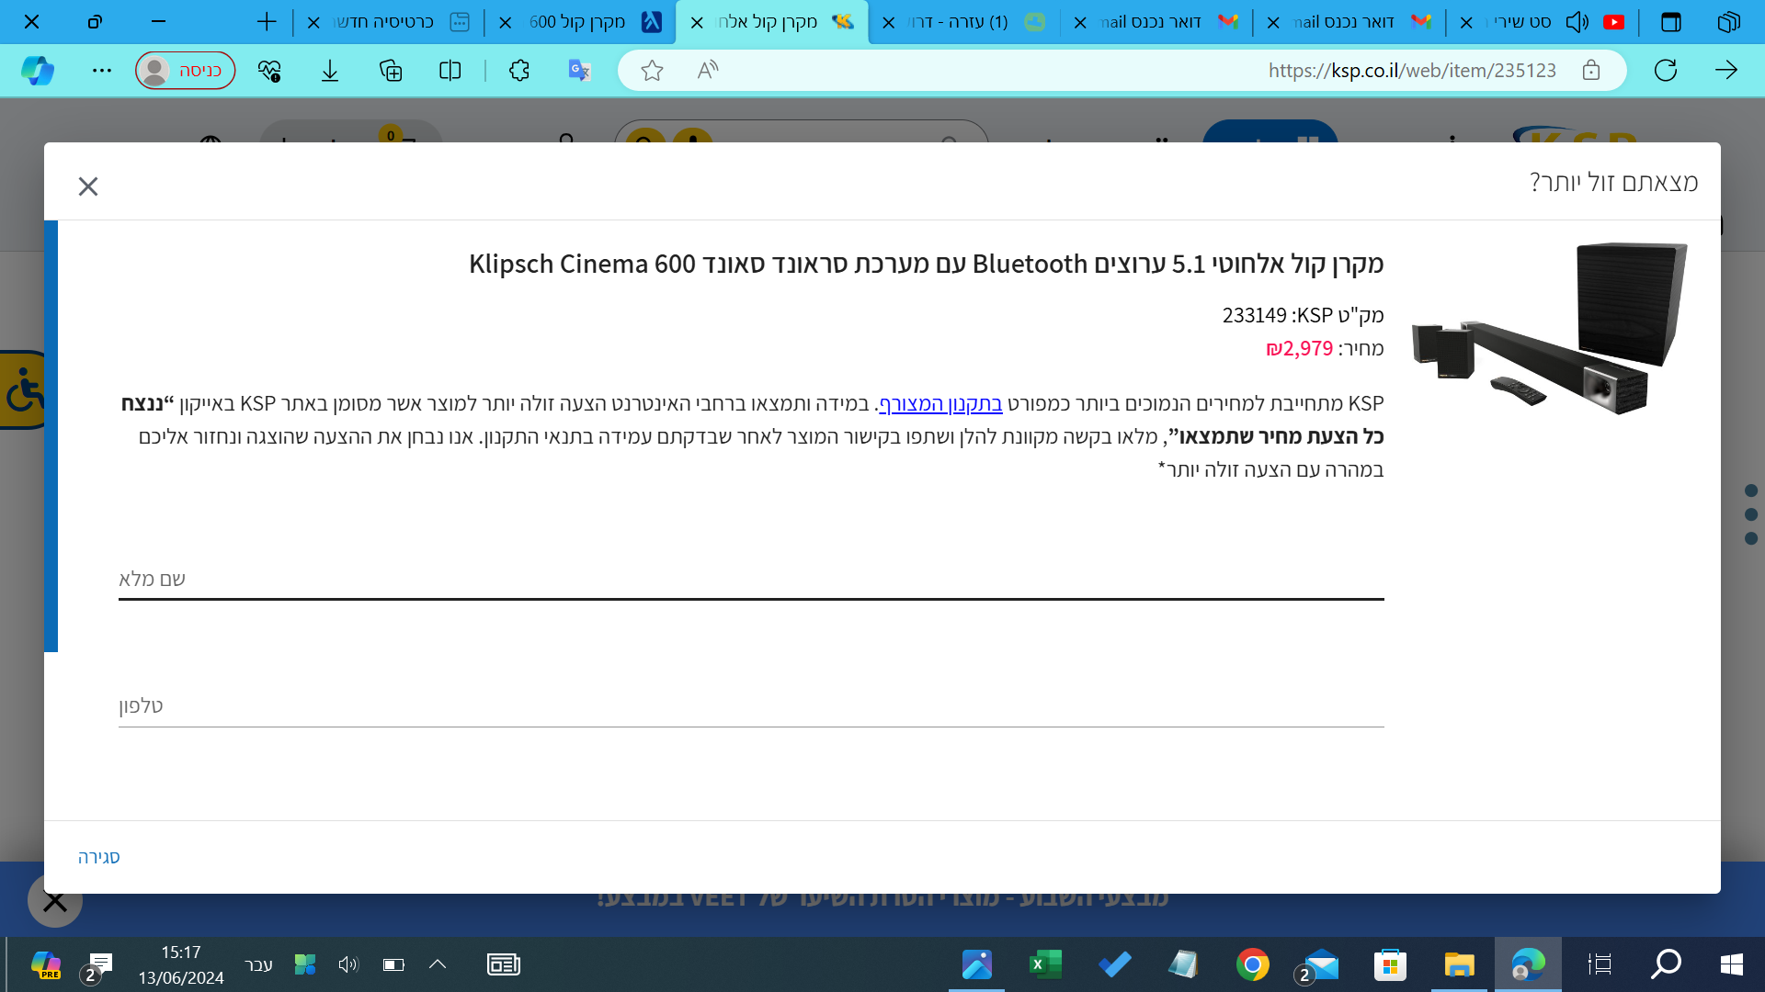Mute the playing YouTube tab
The width and height of the screenshot is (1765, 992).
point(1577,21)
